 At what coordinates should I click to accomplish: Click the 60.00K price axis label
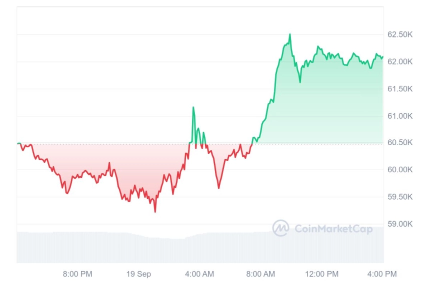click(400, 170)
